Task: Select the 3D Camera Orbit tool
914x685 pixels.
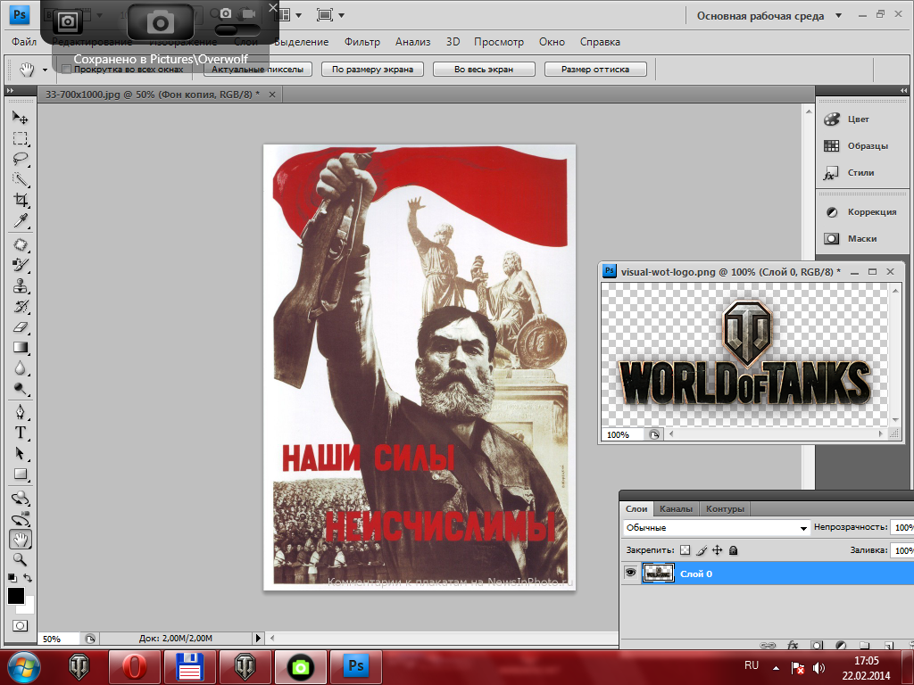Action: pos(21,518)
